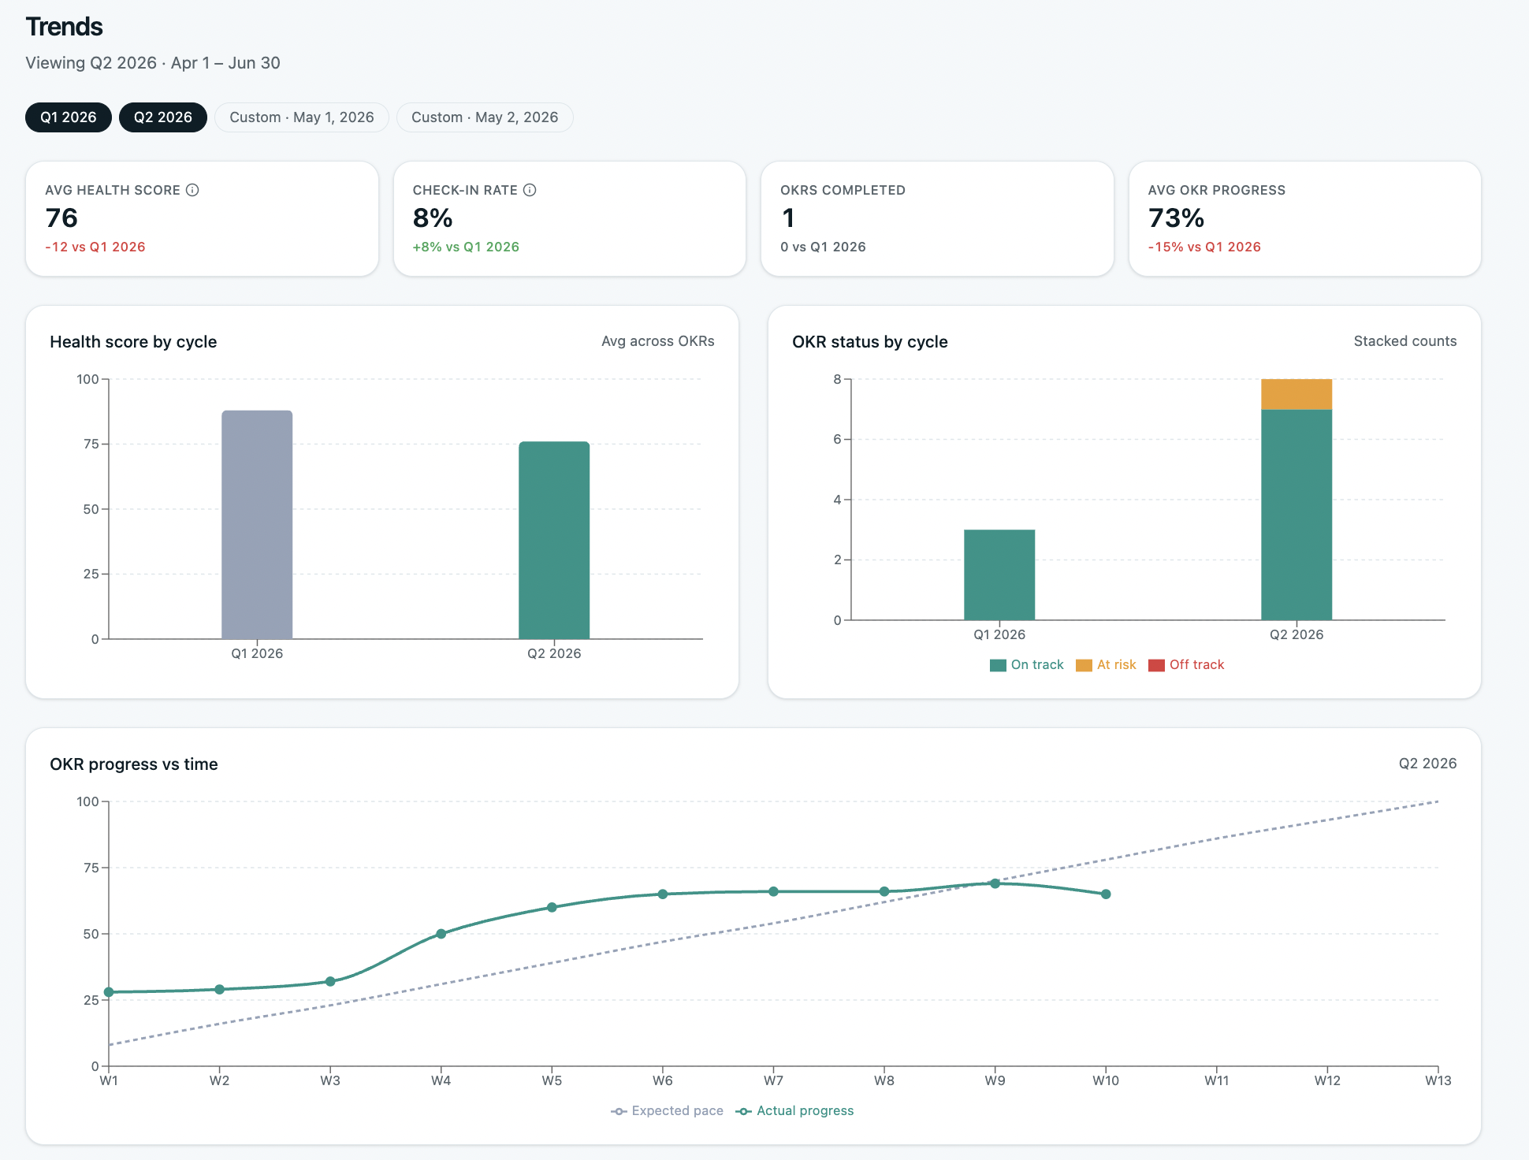
Task: Click the Q1 2026 health score bar
Action: coord(257,525)
